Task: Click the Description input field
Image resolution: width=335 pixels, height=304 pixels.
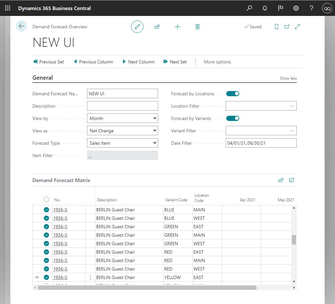Action: coord(122,106)
